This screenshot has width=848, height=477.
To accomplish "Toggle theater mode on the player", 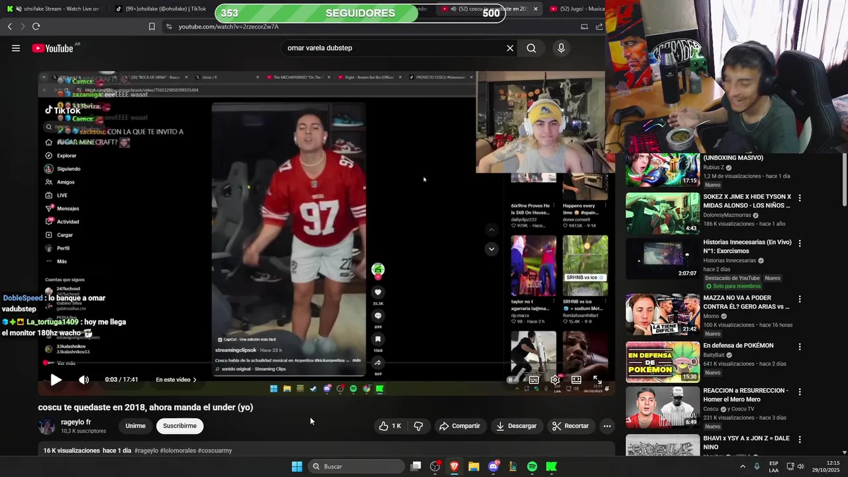I will [576, 380].
